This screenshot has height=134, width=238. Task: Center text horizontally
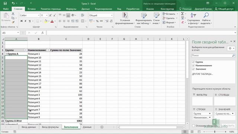pos(64,21)
